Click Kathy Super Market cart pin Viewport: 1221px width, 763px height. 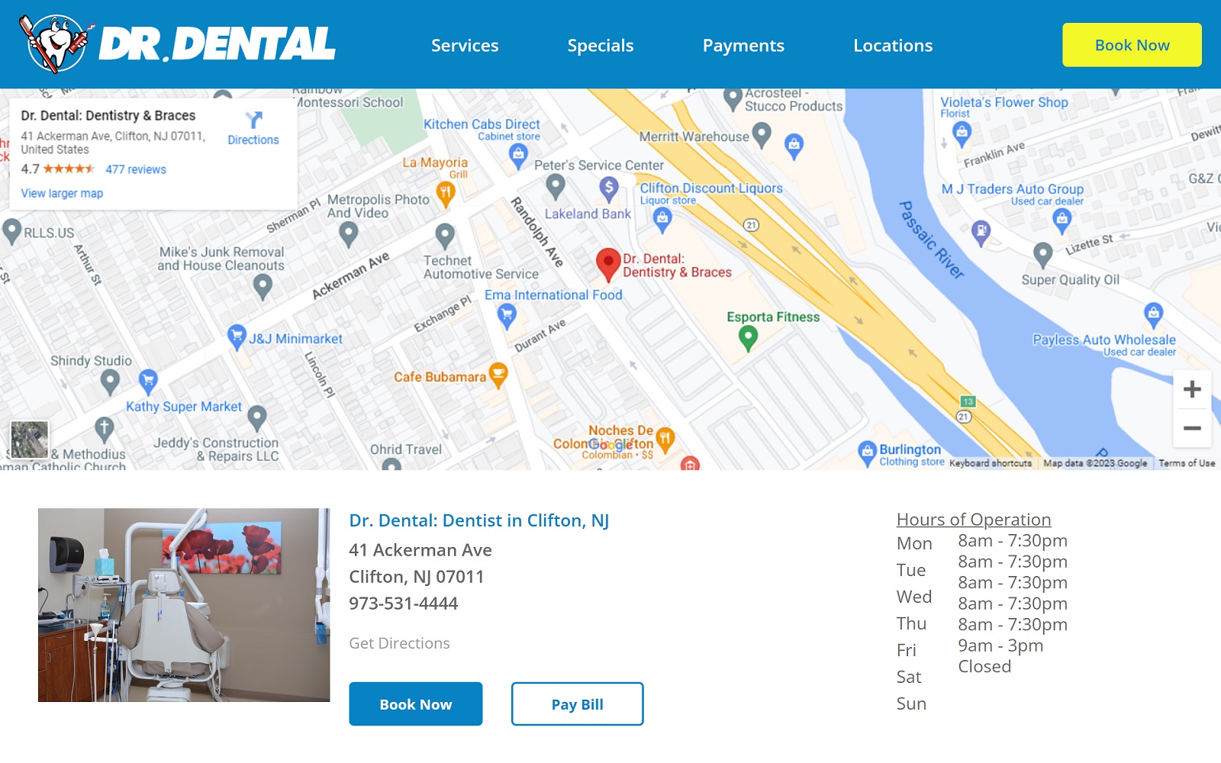tap(148, 381)
